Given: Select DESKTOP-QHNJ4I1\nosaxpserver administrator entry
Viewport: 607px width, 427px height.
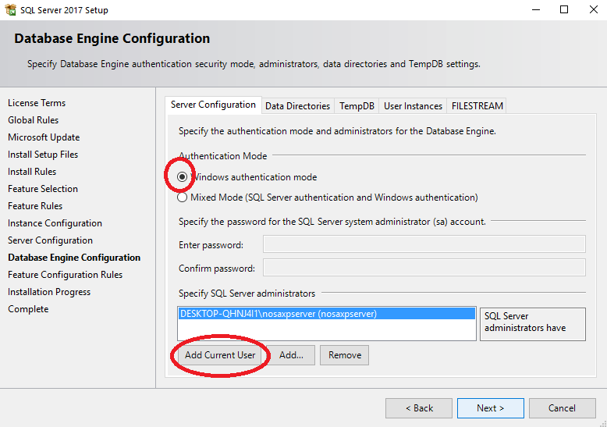Looking at the screenshot, I should 327,314.
